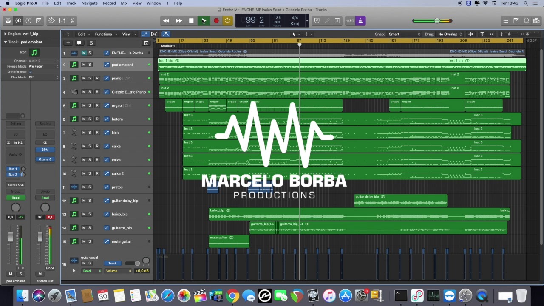Open the Library panel icon
Screen dimensions: 544x306
[x=8, y=20]
